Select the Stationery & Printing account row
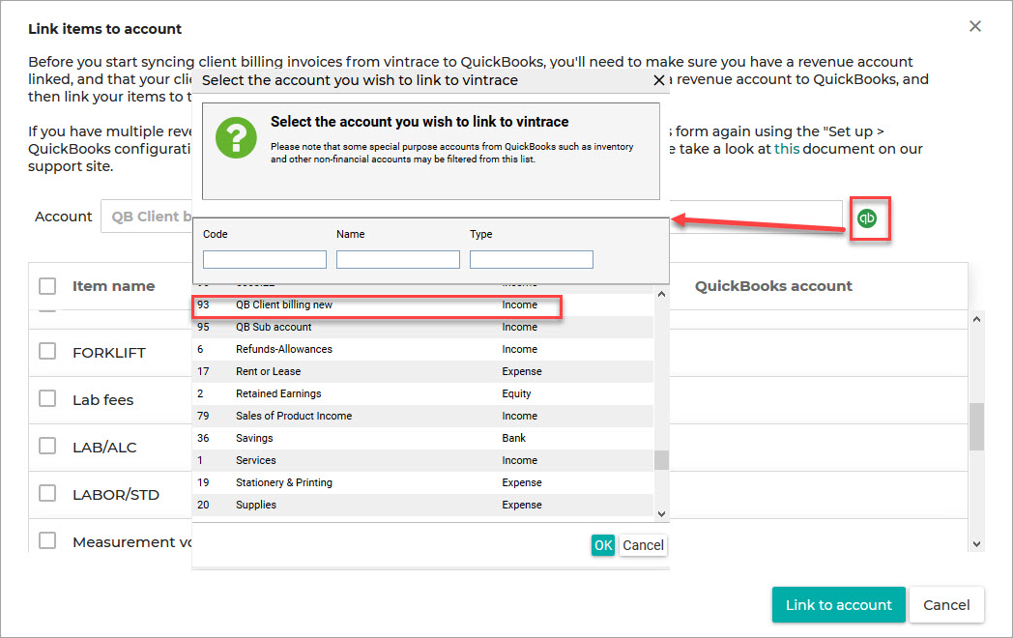Screen dimensions: 1013x638 point(423,483)
